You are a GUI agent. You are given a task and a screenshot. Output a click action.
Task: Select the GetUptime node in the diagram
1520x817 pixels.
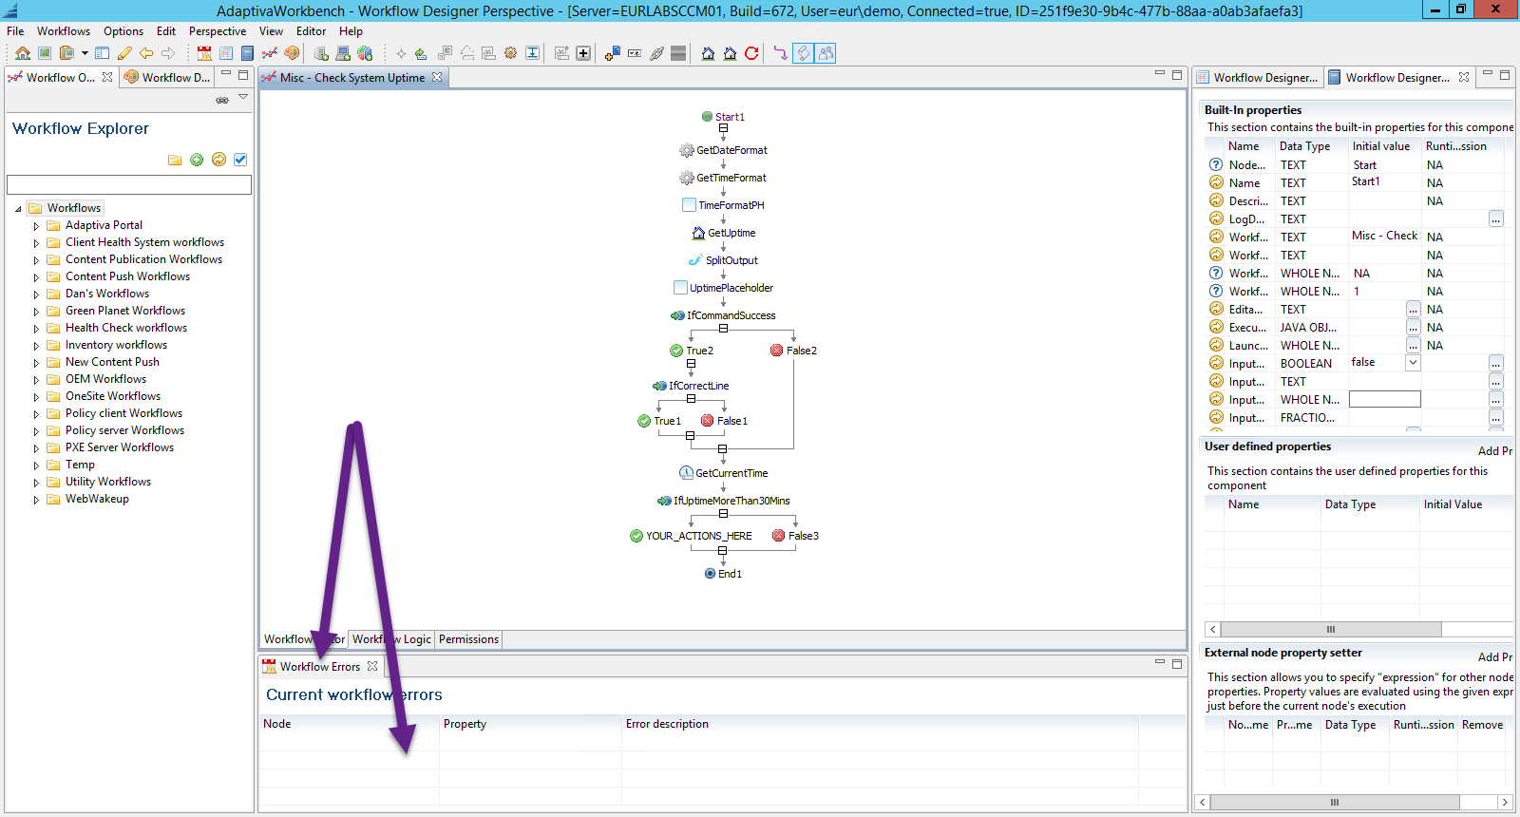[724, 233]
